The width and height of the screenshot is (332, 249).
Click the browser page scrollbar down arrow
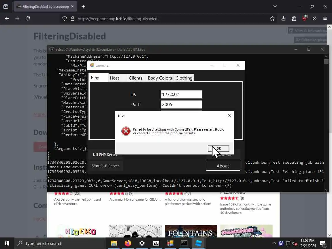[329, 235]
